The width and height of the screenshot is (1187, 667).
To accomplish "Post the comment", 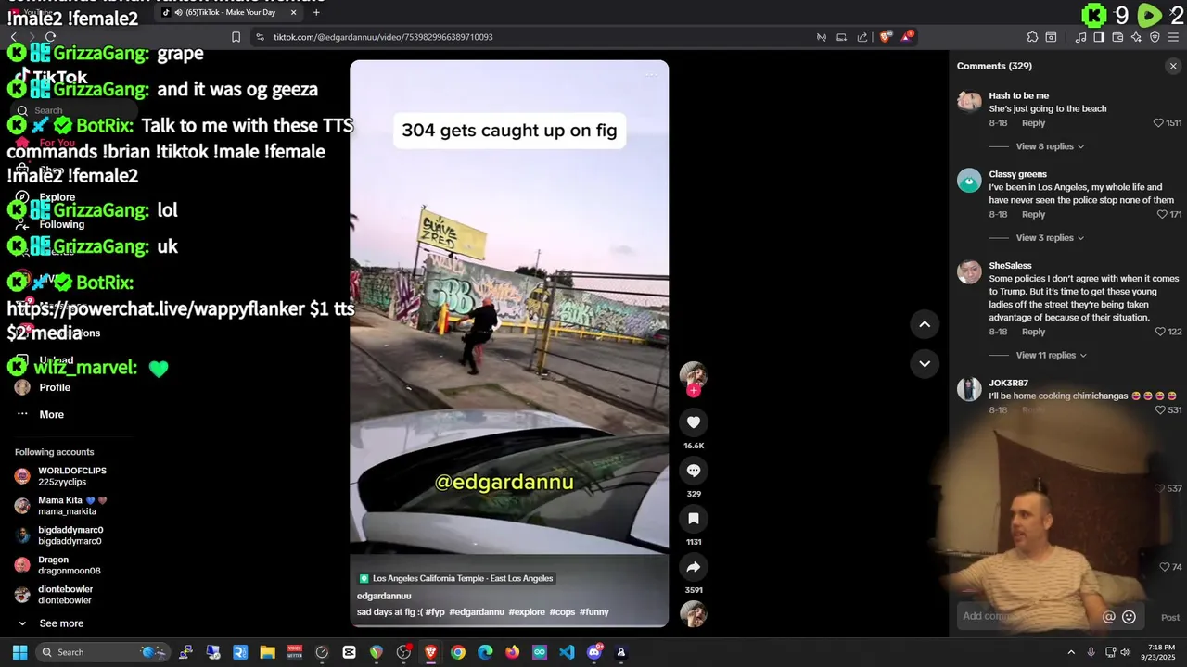I will [x=1170, y=617].
